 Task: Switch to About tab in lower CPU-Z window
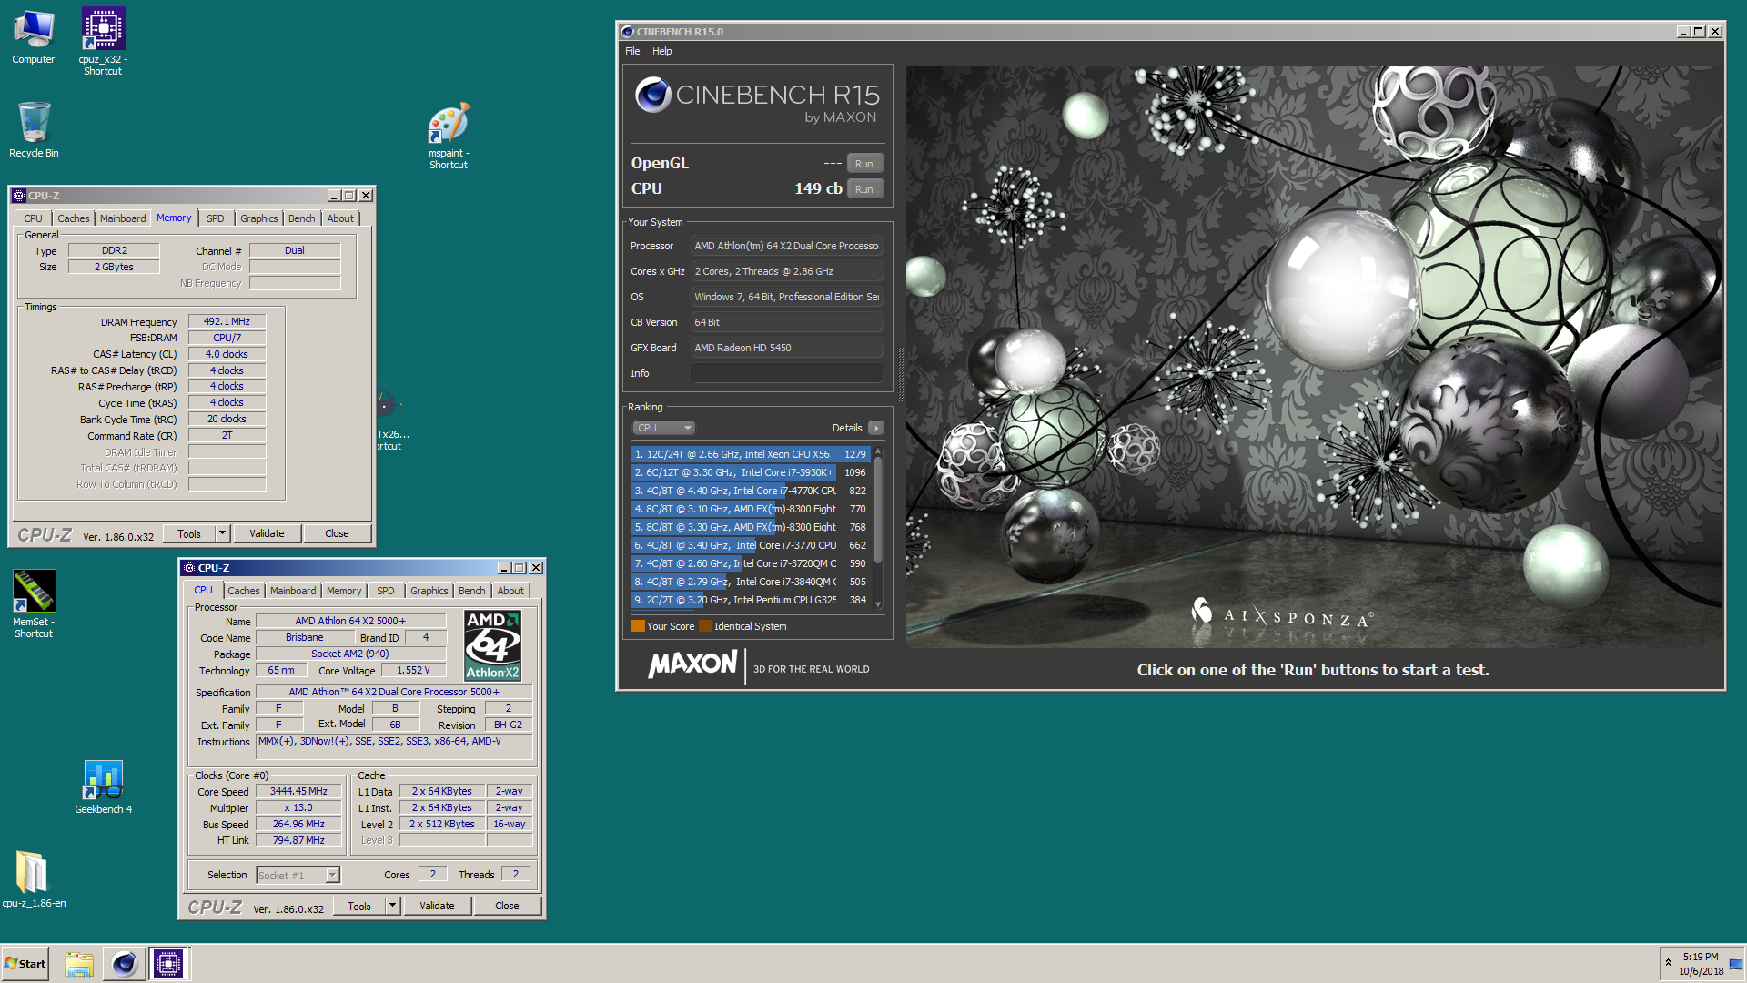point(510,591)
